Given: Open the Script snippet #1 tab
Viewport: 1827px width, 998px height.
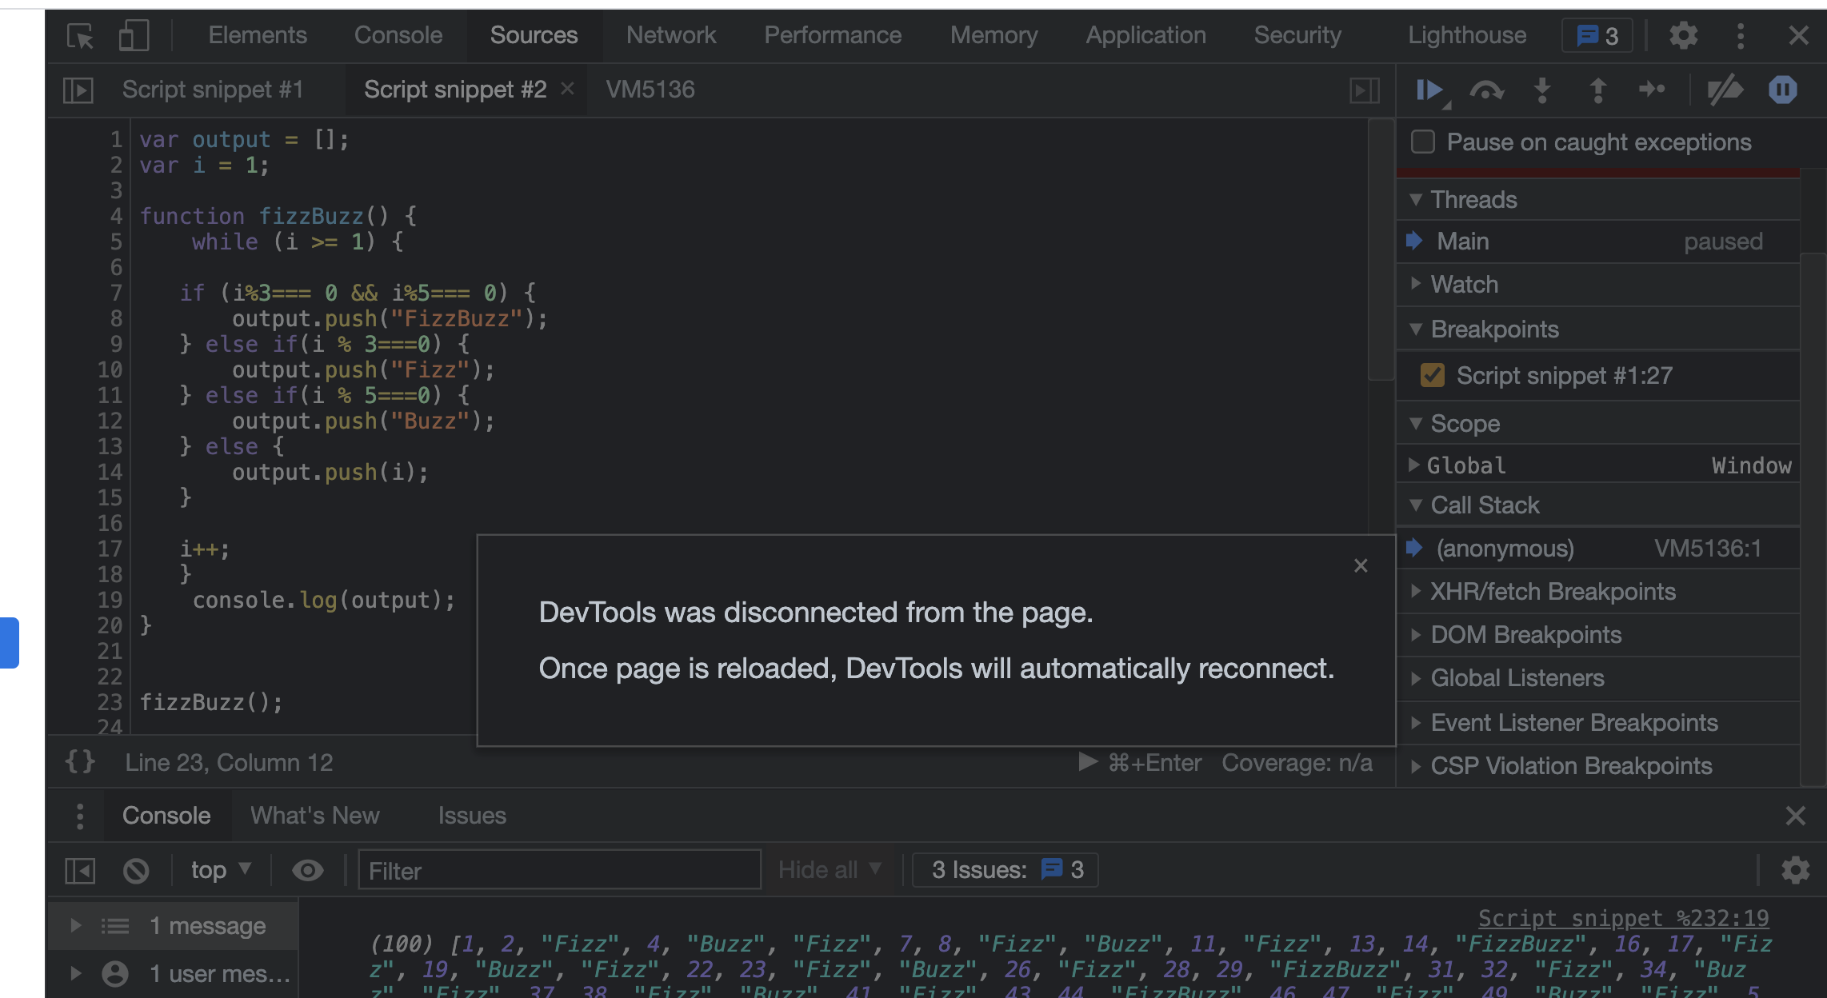Looking at the screenshot, I should 213,90.
